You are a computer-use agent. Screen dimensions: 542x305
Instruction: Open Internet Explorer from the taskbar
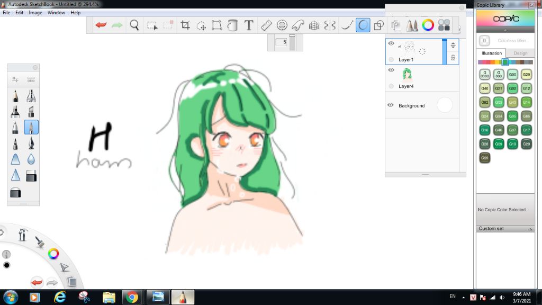click(59, 297)
